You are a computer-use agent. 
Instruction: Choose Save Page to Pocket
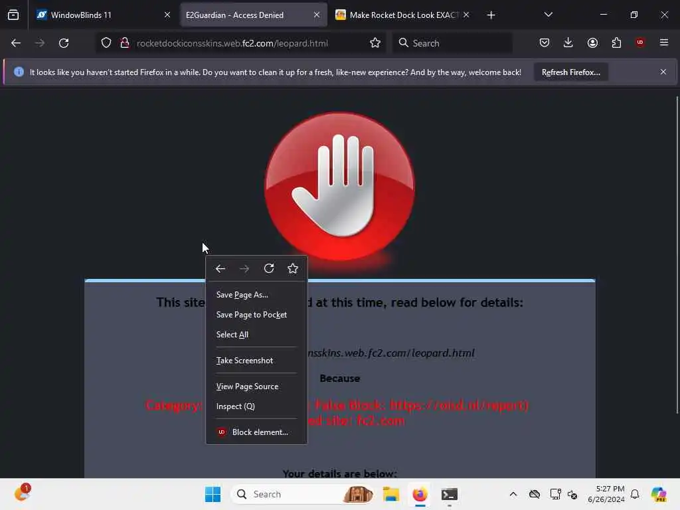[256, 315]
